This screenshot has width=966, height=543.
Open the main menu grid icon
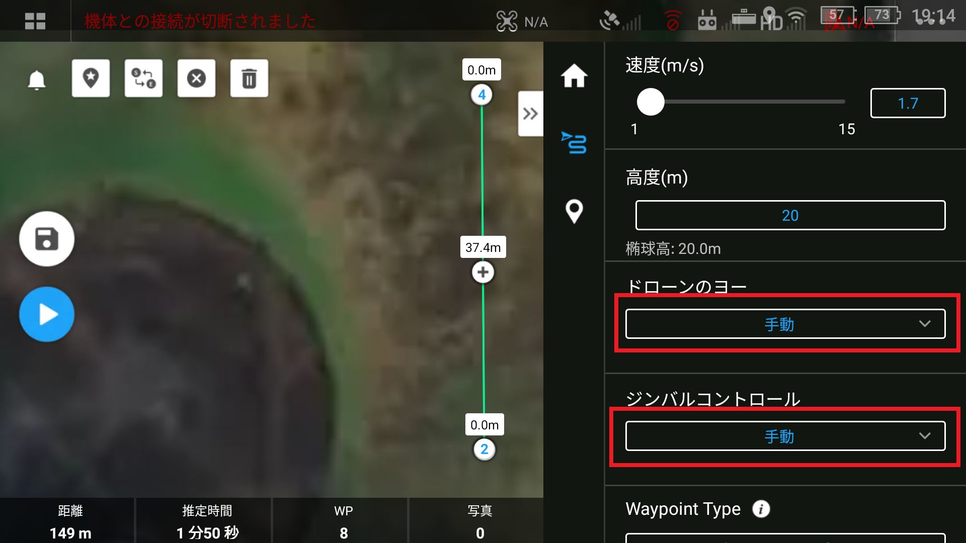[x=35, y=21]
